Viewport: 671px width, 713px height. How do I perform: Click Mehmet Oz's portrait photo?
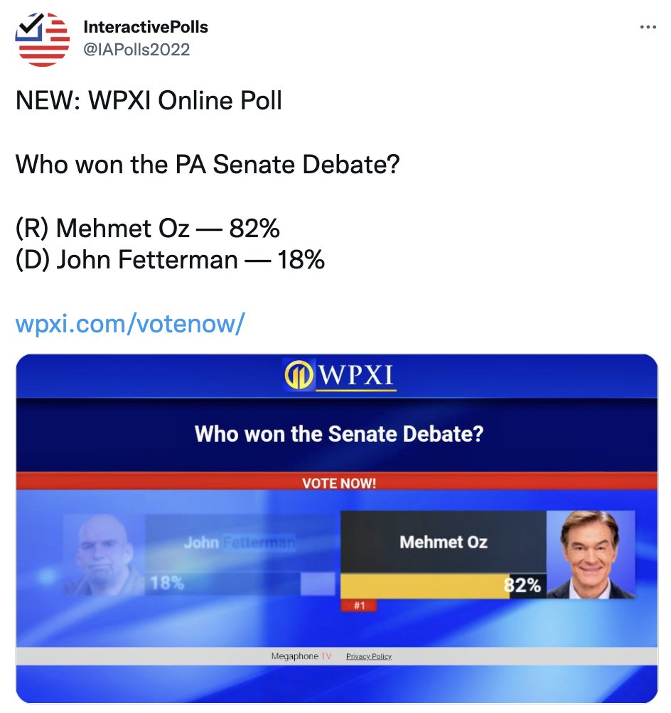591,555
